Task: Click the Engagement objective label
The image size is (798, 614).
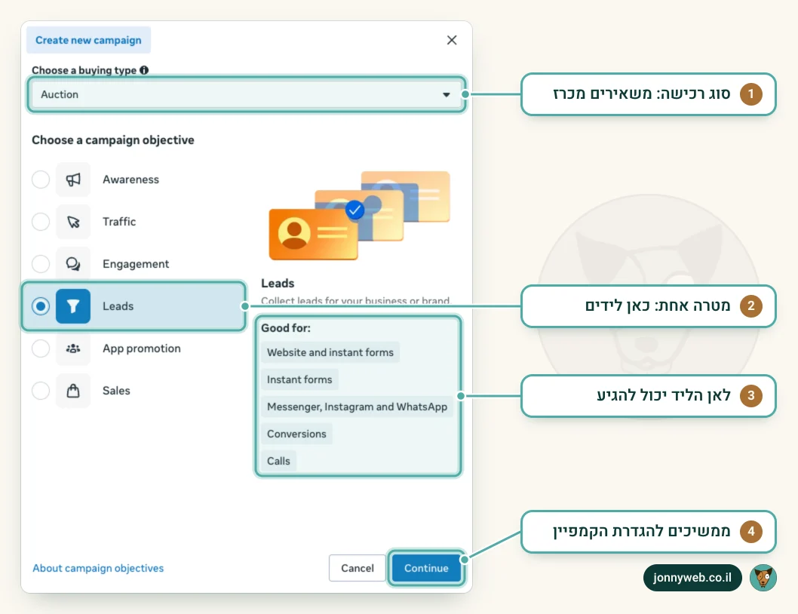Action: [136, 264]
